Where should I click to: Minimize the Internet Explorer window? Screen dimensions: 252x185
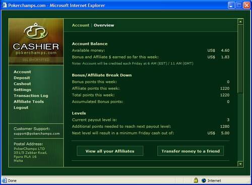point(231,6)
